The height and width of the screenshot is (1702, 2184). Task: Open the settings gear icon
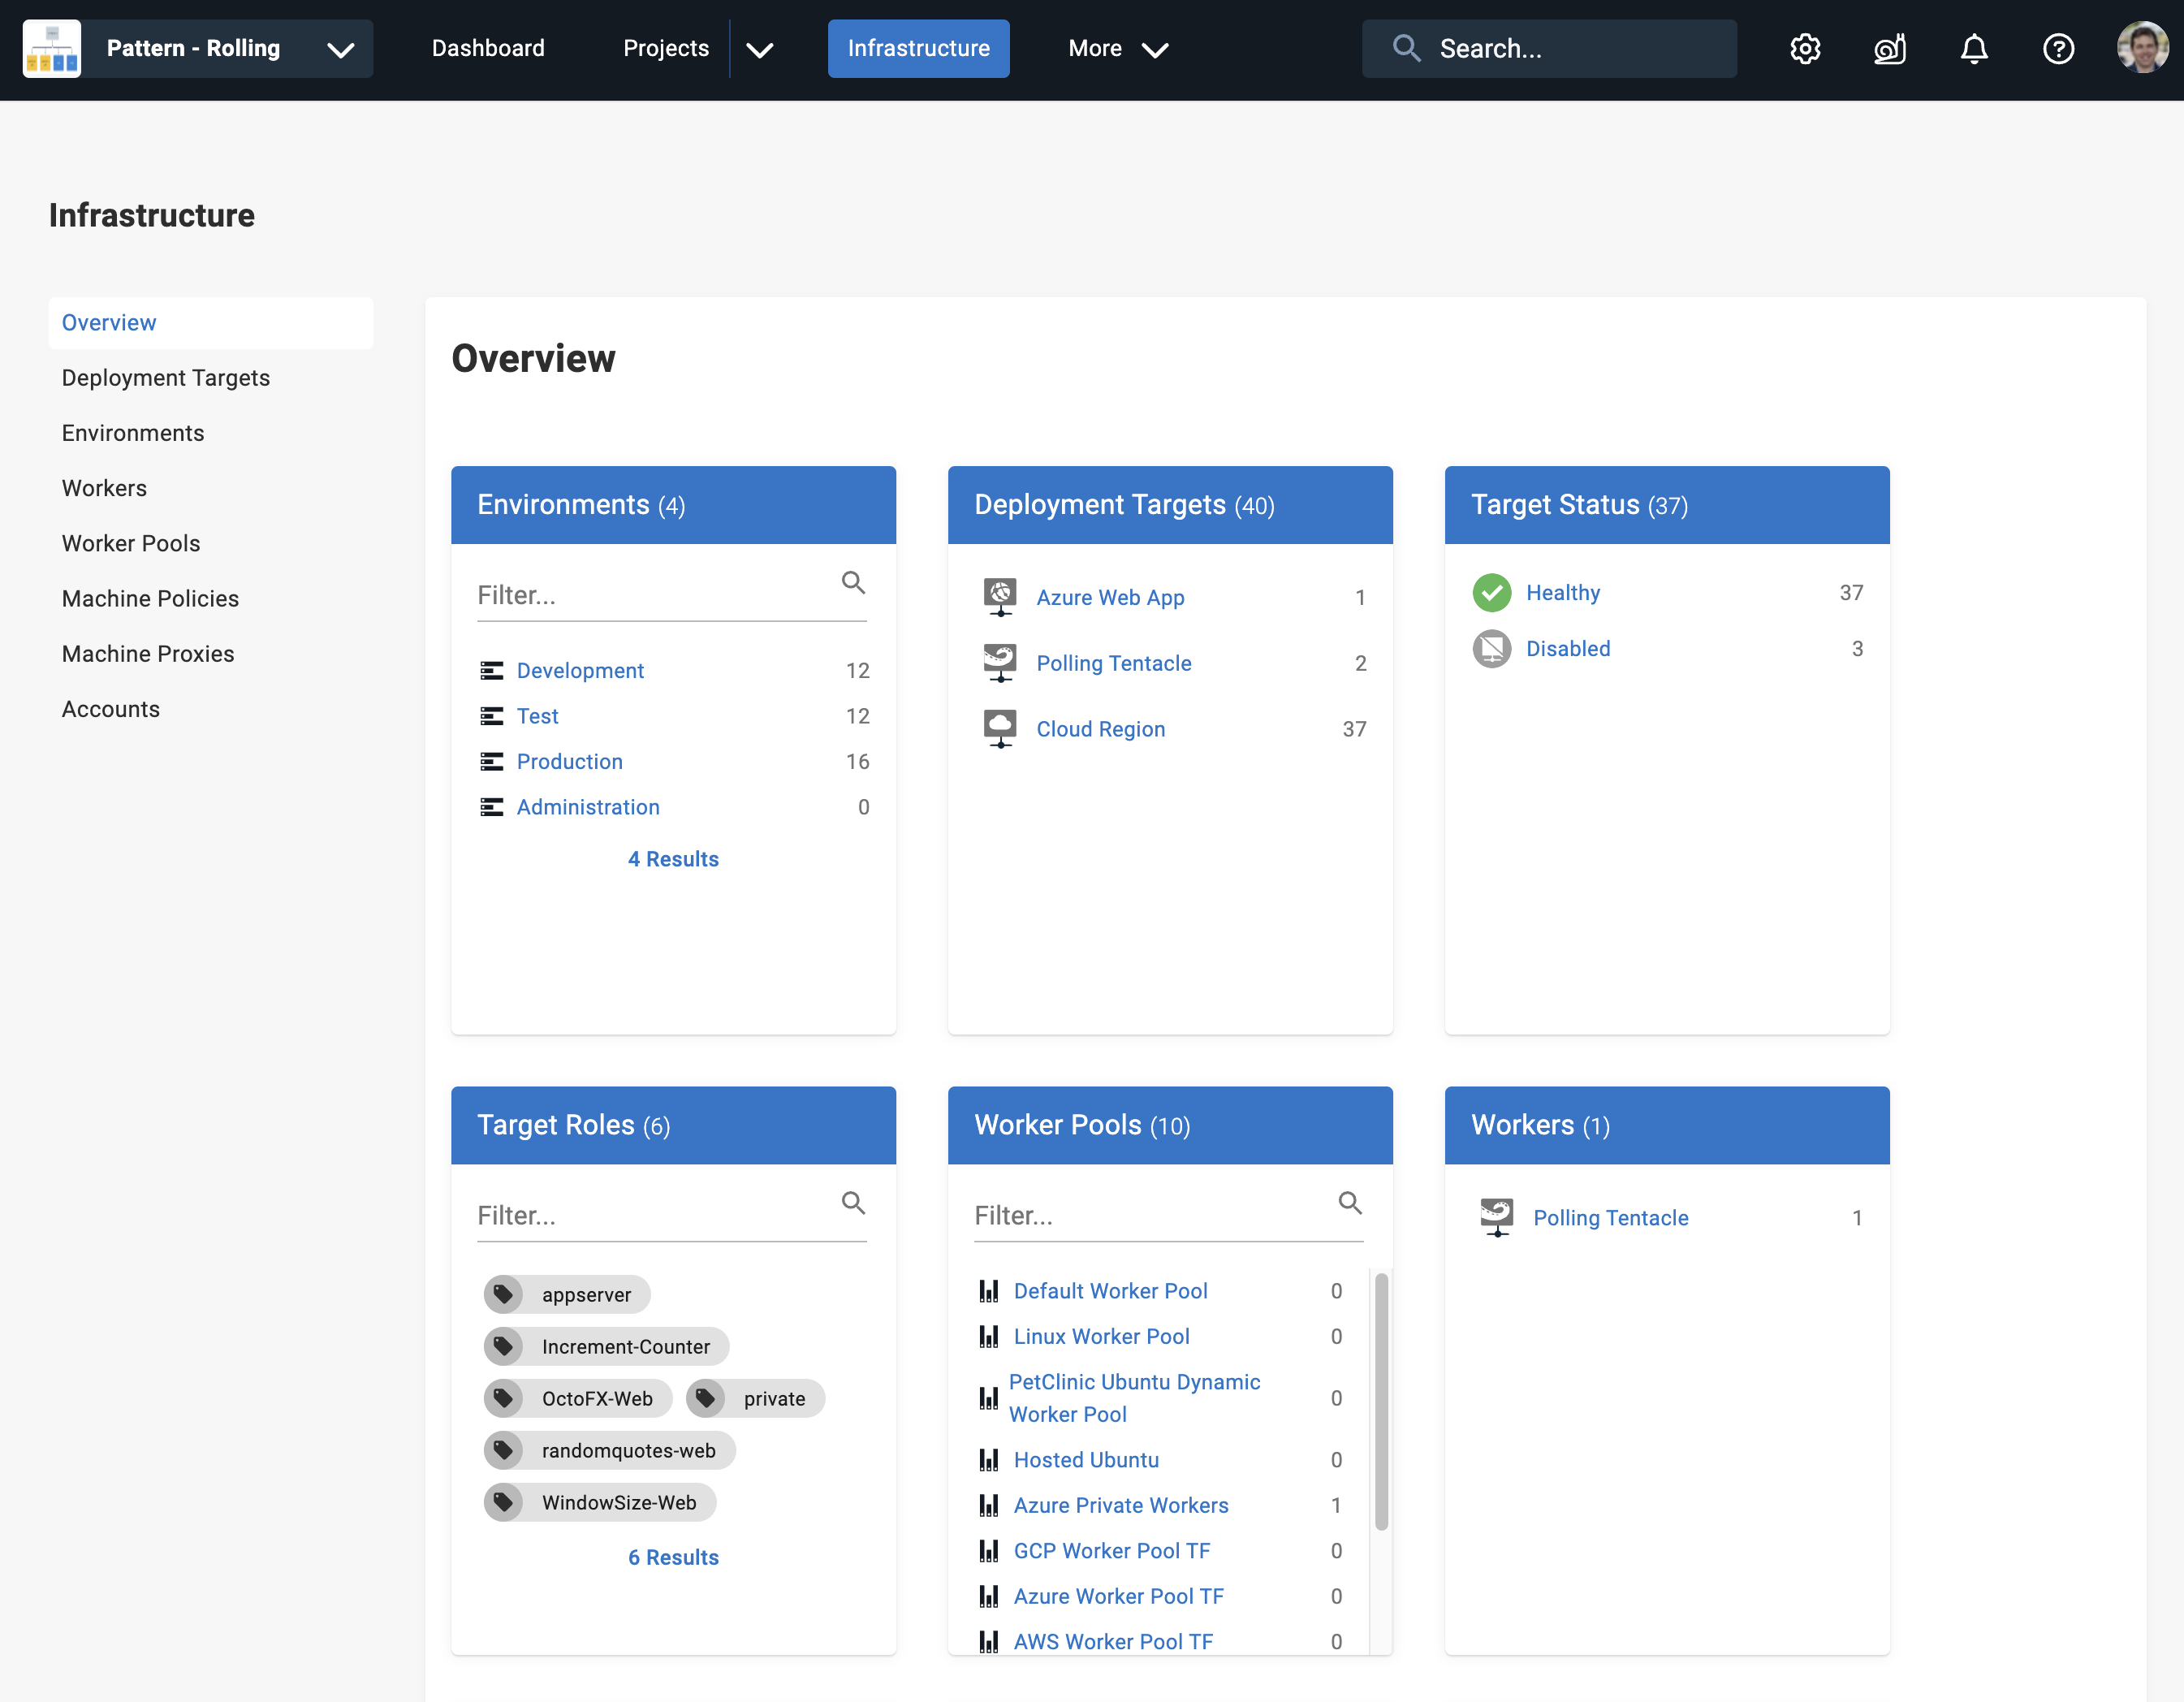point(1805,48)
